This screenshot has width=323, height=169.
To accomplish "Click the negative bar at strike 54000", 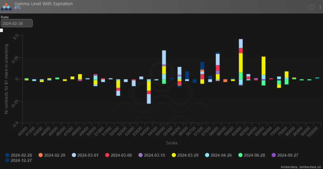I will click(149, 94).
